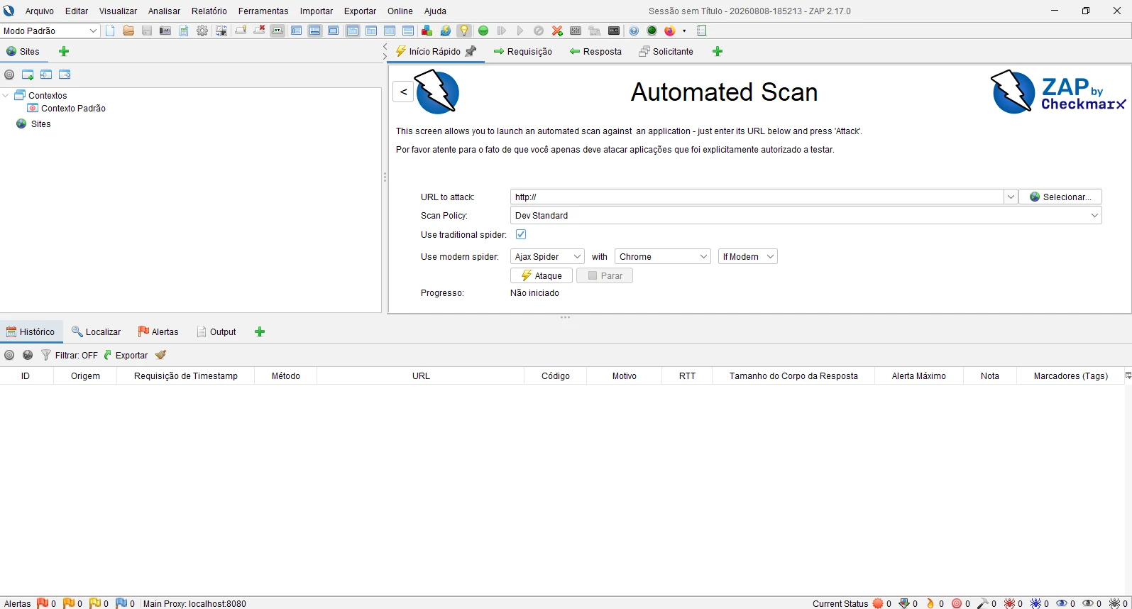Screen dimensions: 1132x609
Task: Toggle the link-with-Sites globe icon in History toolbar
Action: click(x=28, y=355)
